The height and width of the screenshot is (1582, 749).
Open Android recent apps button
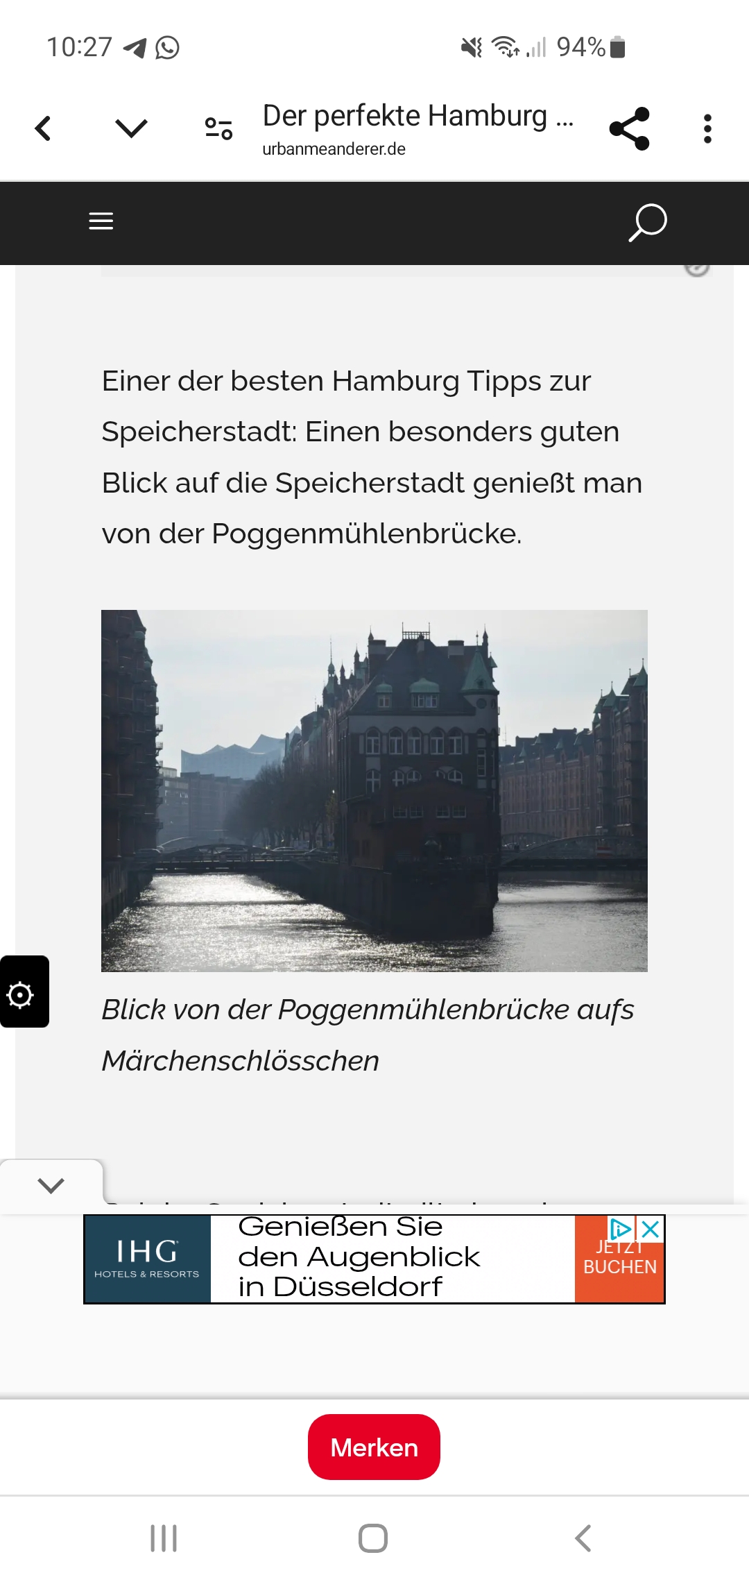(164, 1538)
